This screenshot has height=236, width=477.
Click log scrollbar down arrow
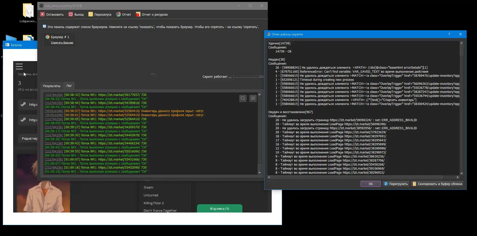click(259, 173)
